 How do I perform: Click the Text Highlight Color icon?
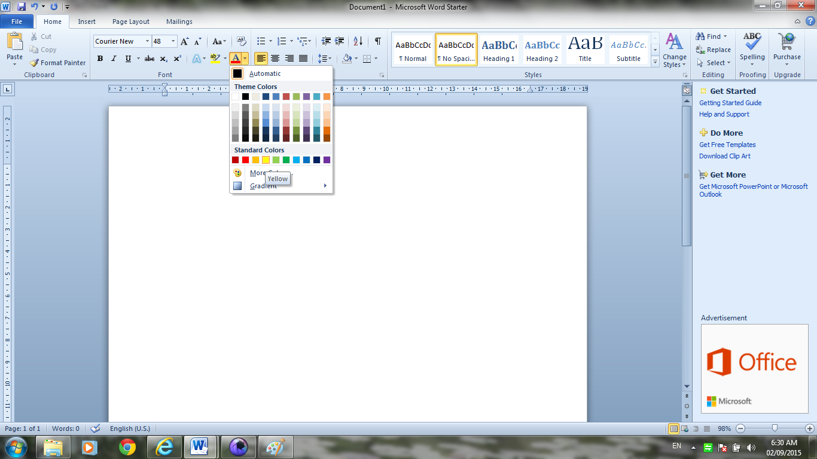pos(215,59)
